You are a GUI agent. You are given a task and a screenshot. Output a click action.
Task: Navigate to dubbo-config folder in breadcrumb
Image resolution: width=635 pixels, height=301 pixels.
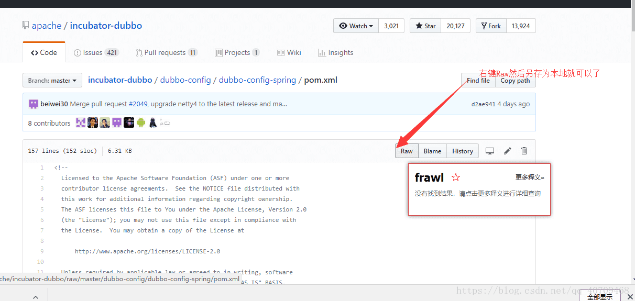185,80
